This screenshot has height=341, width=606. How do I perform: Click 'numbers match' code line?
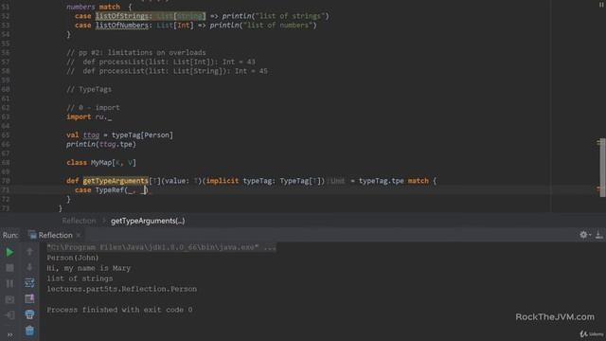98,7
